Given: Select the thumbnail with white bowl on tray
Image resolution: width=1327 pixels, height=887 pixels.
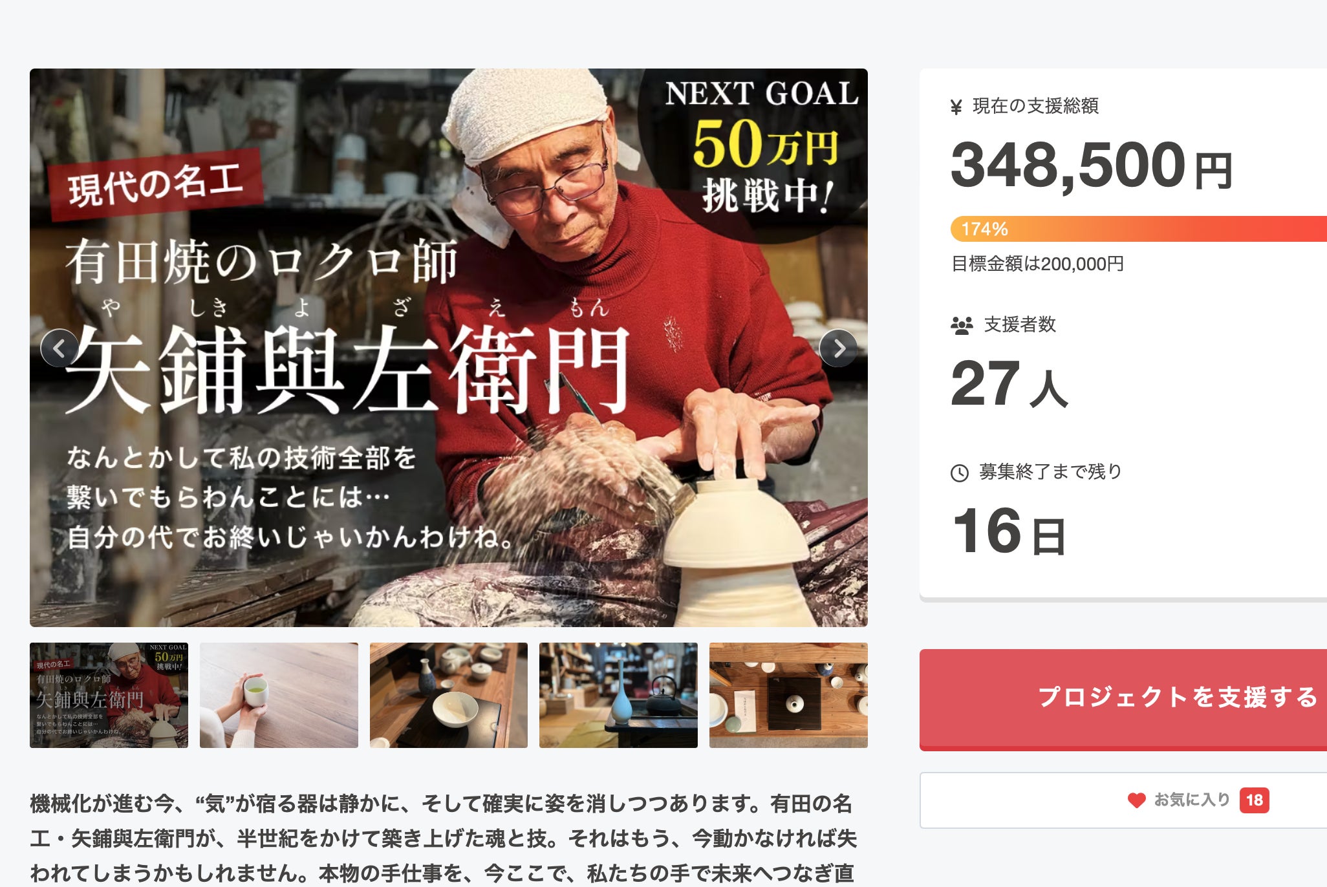Looking at the screenshot, I should coord(449,695).
